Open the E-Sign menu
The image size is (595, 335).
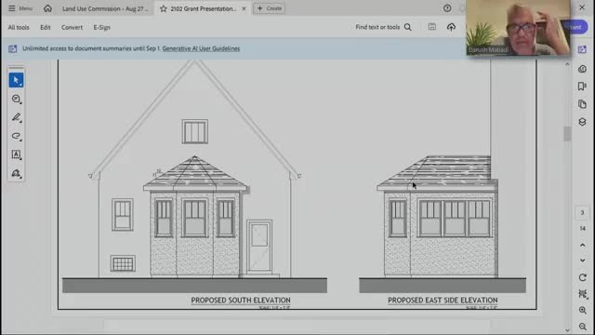coord(101,27)
